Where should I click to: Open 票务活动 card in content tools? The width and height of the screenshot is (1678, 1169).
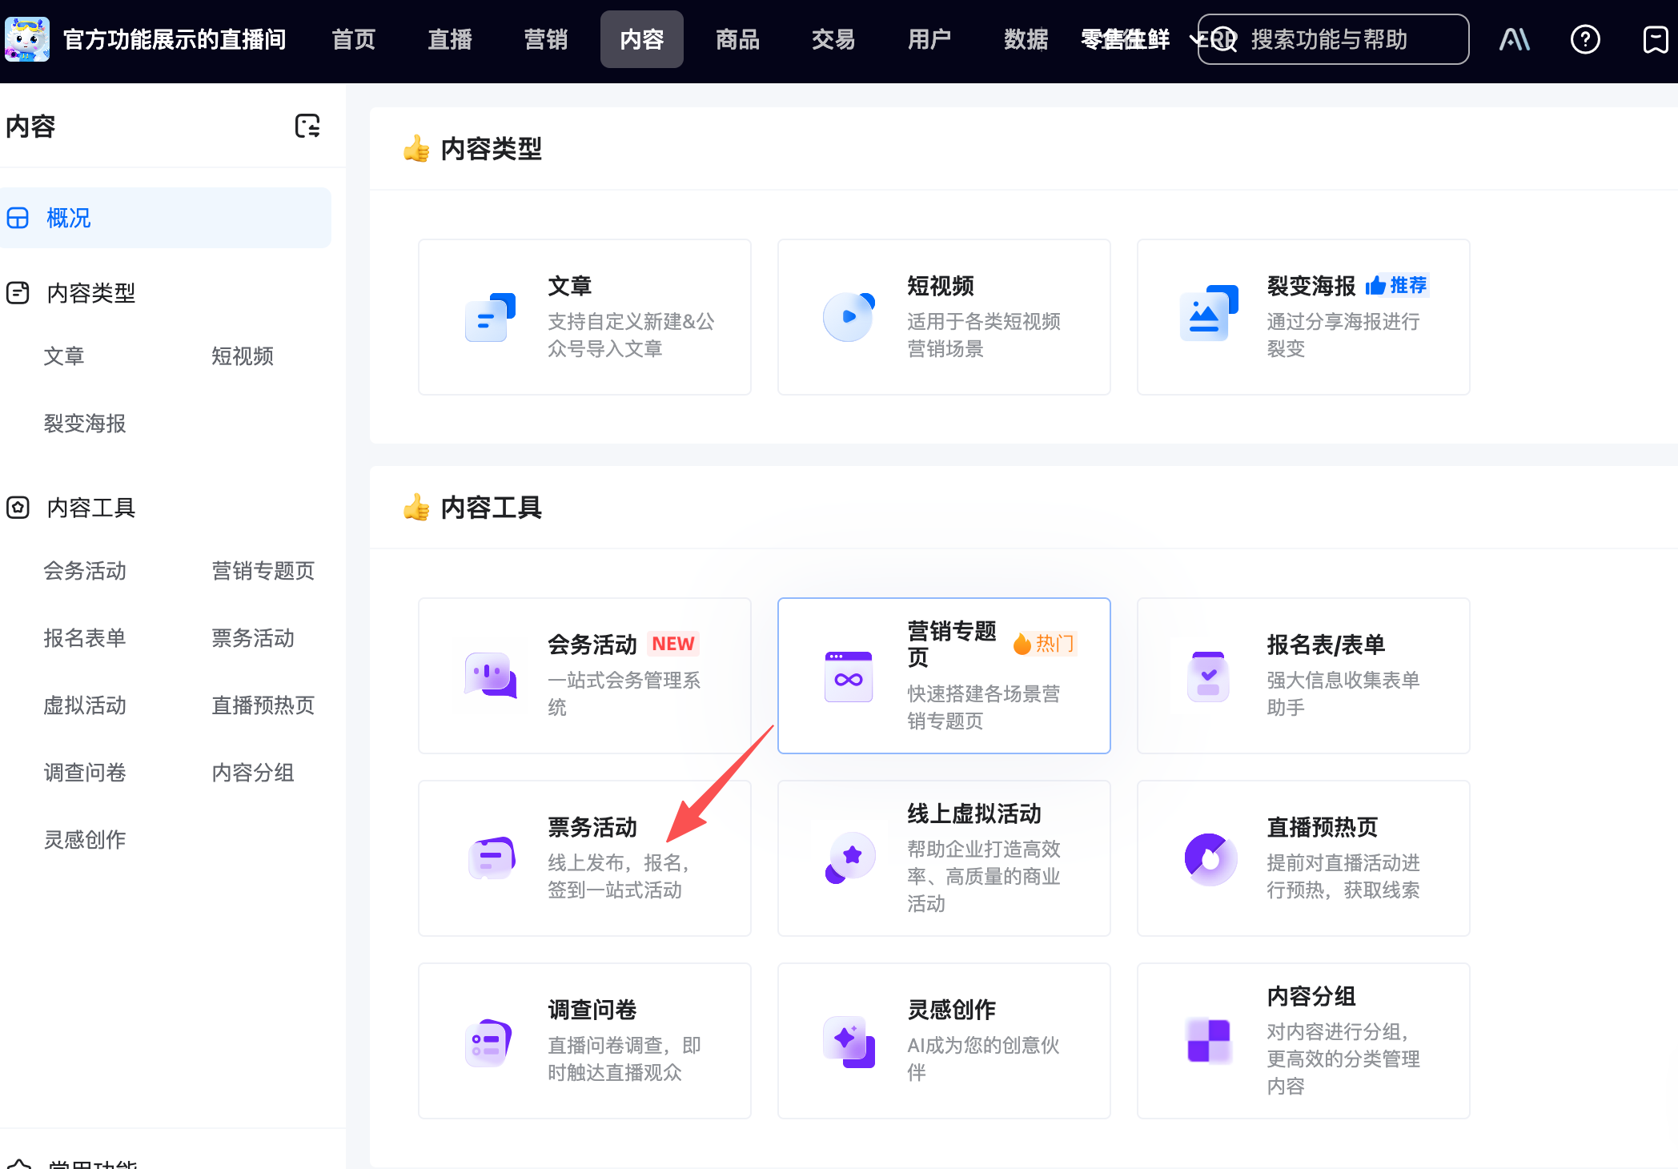tap(584, 858)
